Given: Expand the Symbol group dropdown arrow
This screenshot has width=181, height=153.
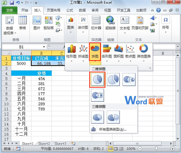Looking at the screenshot, I should point(166,32).
